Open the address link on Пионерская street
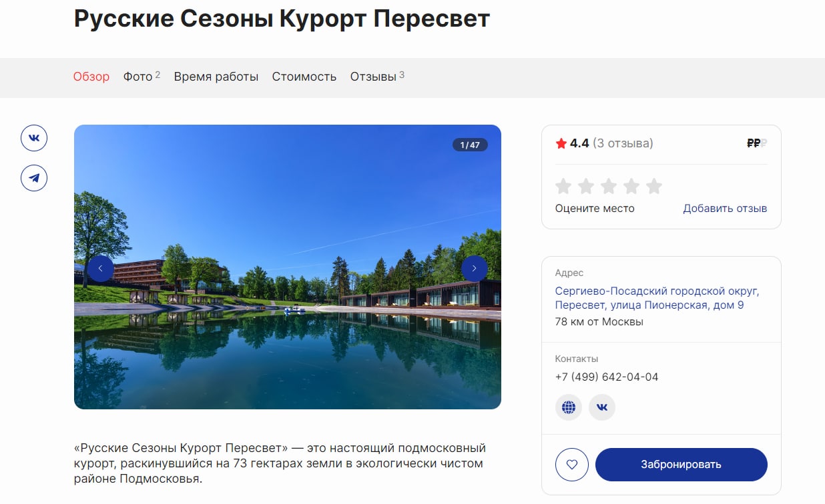Viewport: 825px width, 504px height. 657,298
